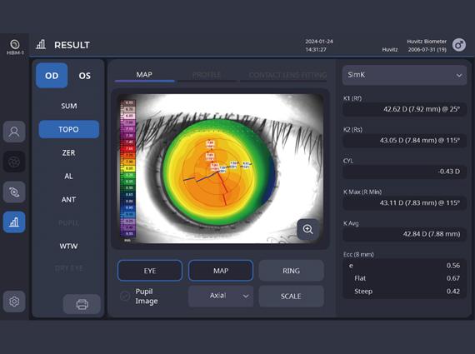
Task: Toggle the EYE overlay button
Action: point(150,271)
